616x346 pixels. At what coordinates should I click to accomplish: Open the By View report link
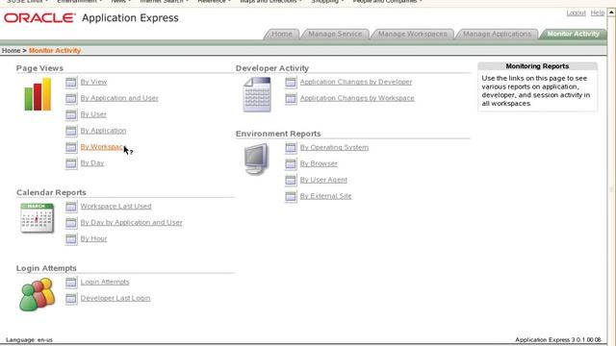93,82
